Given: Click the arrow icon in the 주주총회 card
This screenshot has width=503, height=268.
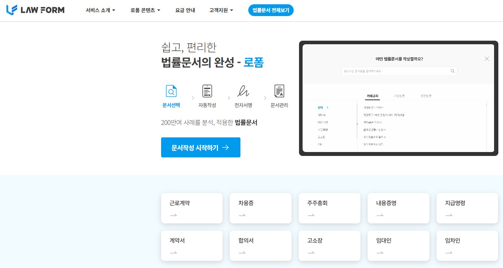Looking at the screenshot, I should coord(311,215).
